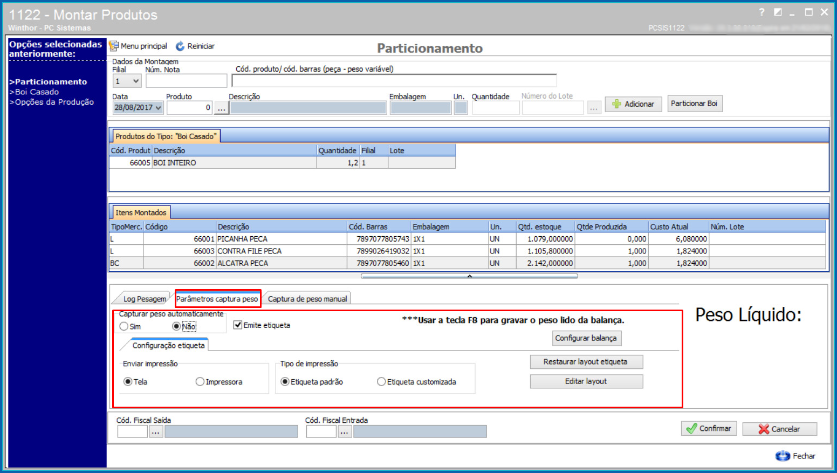Click the Quantidade header in Boi Casado grid
Image resolution: width=837 pixels, height=473 pixels.
pyautogui.click(x=338, y=150)
